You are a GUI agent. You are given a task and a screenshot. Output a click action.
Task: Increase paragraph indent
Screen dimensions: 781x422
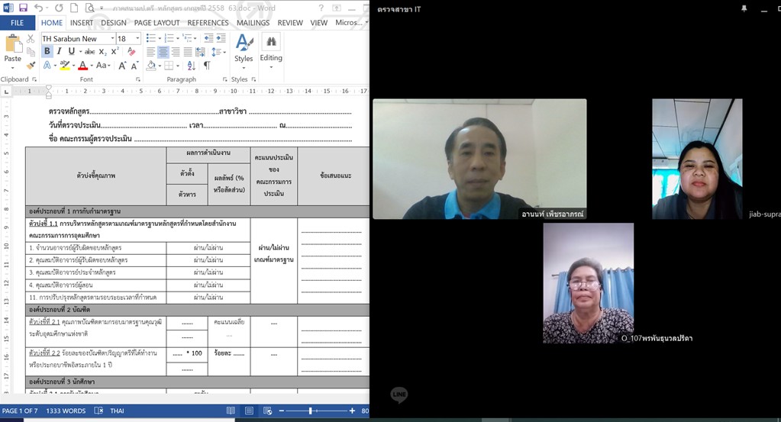(221, 38)
